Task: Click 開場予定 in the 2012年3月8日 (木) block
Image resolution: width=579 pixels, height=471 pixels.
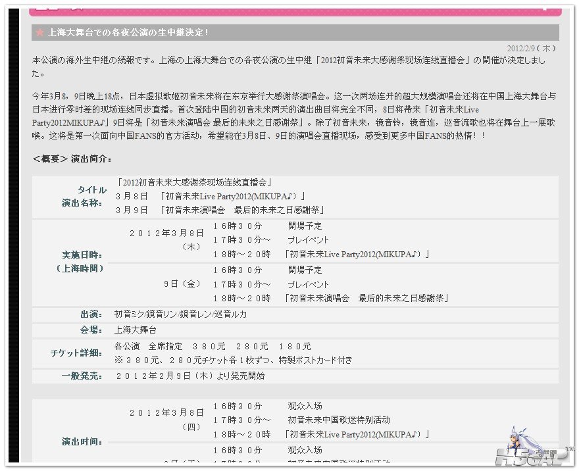Action: click(x=305, y=226)
